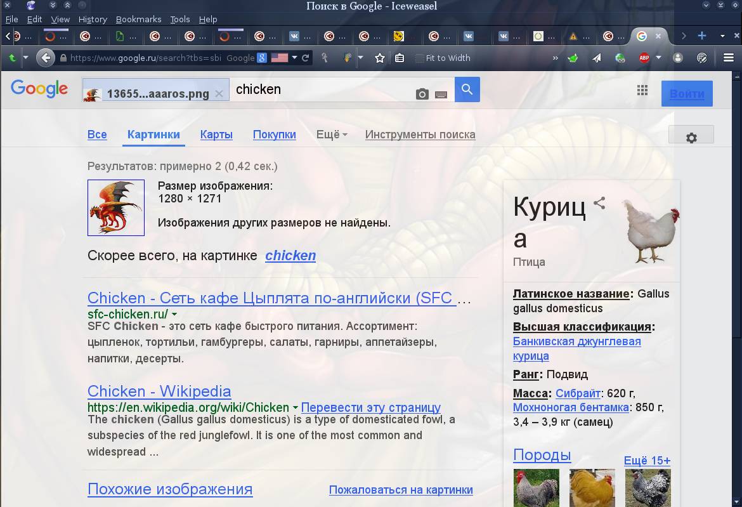Open dropdown arrow next to green arrow icon
Image resolution: width=742 pixels, height=507 pixels.
pos(25,58)
